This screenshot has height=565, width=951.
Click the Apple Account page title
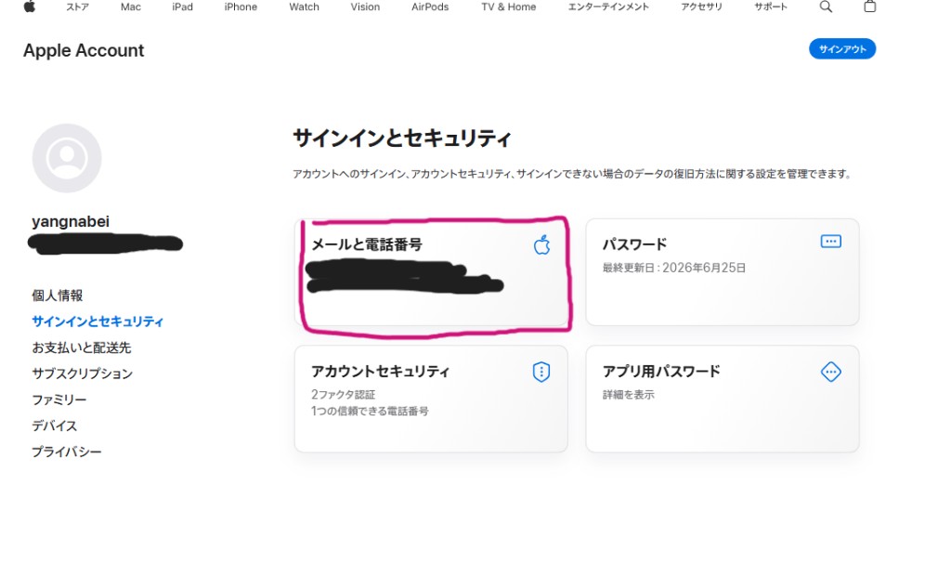click(84, 50)
